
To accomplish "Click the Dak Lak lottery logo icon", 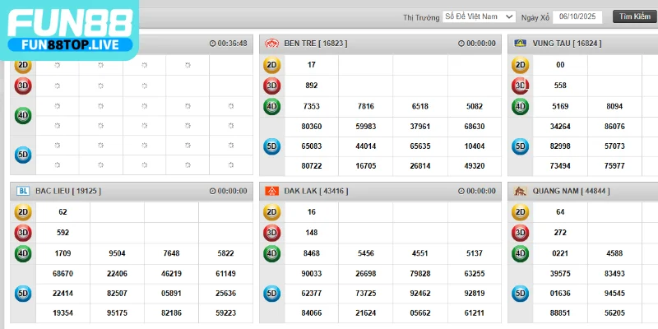I will (271, 191).
